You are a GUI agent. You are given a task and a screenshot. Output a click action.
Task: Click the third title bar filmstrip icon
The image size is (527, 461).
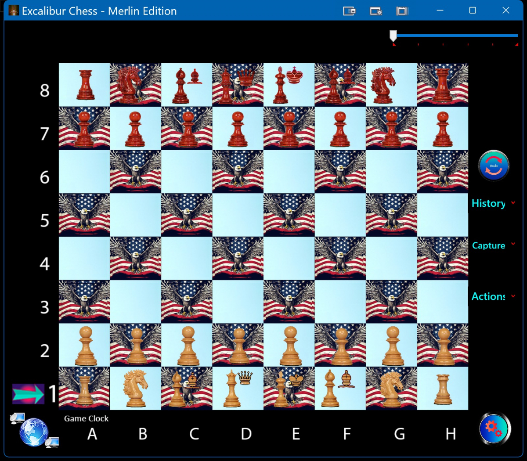click(402, 11)
